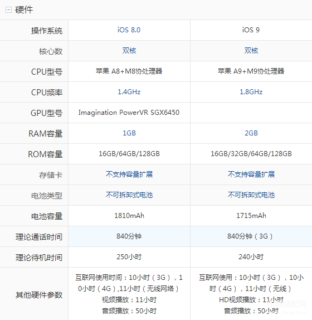Select the 2GB RAM link
Screen dimensions: 312x320
coord(251,133)
